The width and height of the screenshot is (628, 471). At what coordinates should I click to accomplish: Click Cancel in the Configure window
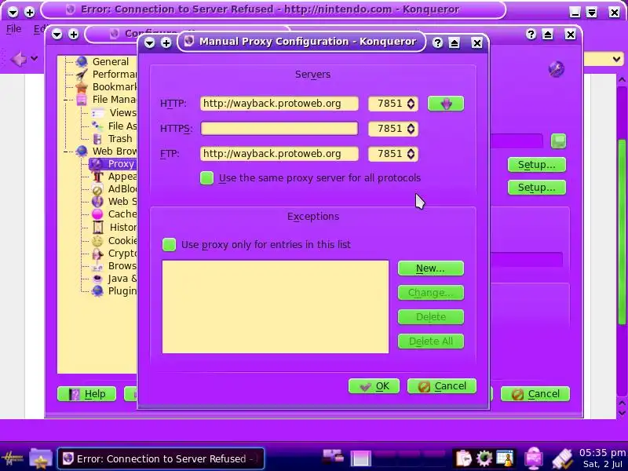point(535,394)
